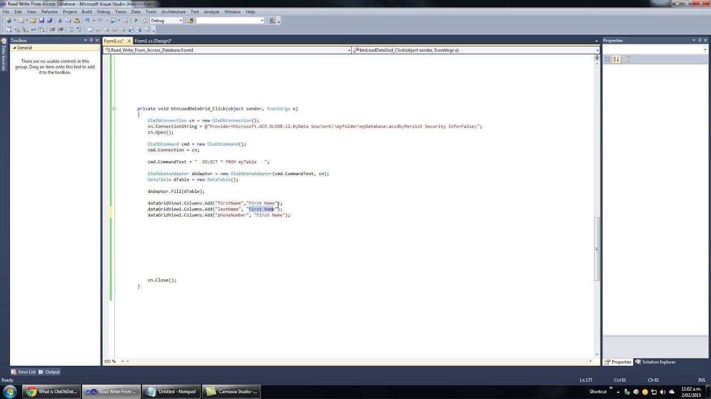
Task: Open the Analyze menu
Action: point(212,12)
